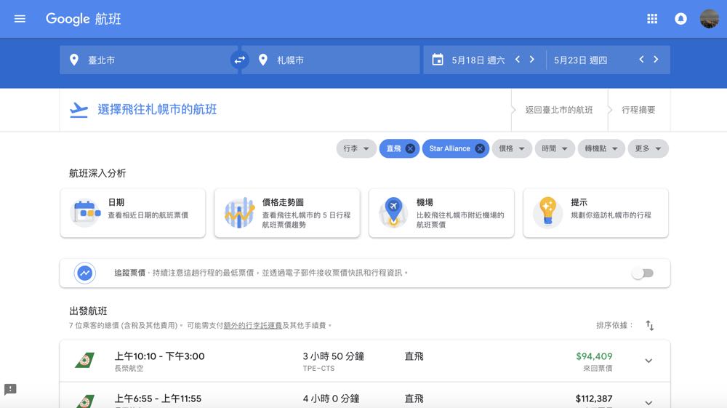Open the 額外的行李託運費 link
The image size is (727, 408).
point(253,326)
